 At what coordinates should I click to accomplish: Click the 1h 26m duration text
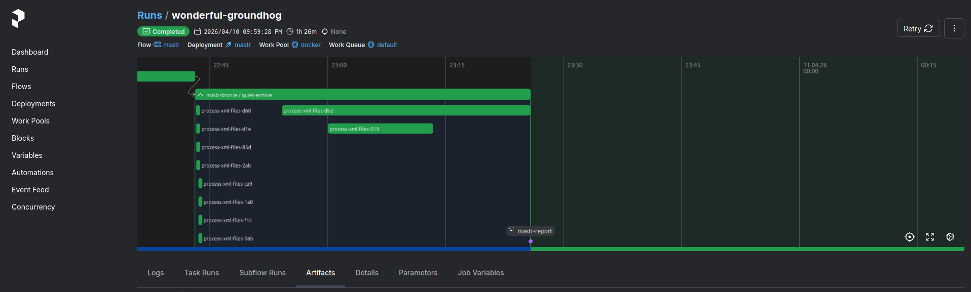(306, 31)
